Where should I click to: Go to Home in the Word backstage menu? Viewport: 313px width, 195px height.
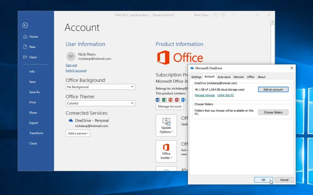click(x=34, y=37)
